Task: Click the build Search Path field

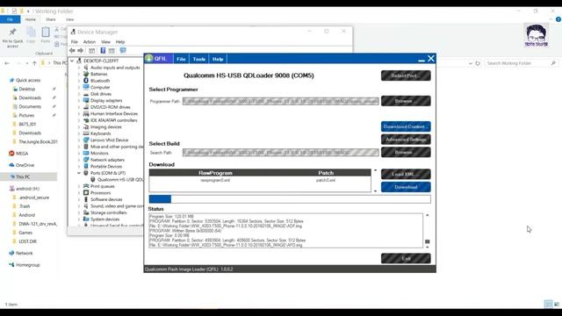Action: (281, 153)
